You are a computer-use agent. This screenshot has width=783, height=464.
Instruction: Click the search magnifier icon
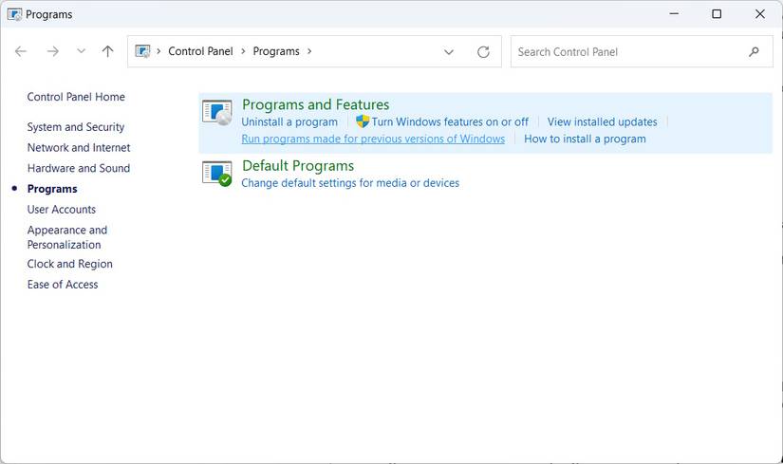click(755, 51)
